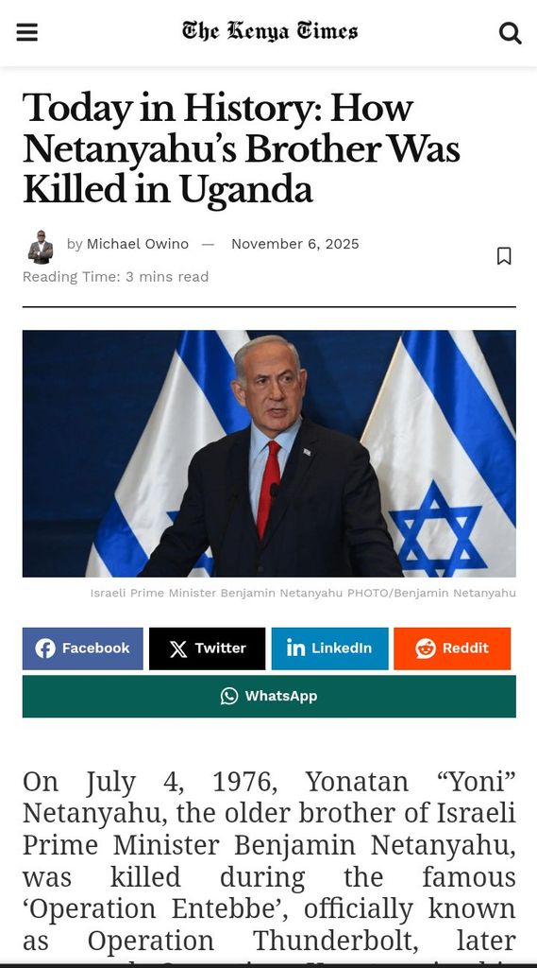Screen dimensions: 537x968
Task: Share article through WhatsApp button
Action: [269, 697]
